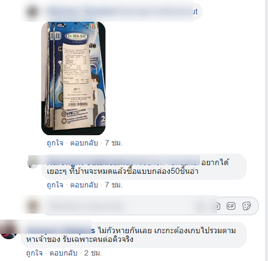Open the avatar beside the อยากได้เยอะๆ reply
The image size is (268, 261).
pos(33,163)
